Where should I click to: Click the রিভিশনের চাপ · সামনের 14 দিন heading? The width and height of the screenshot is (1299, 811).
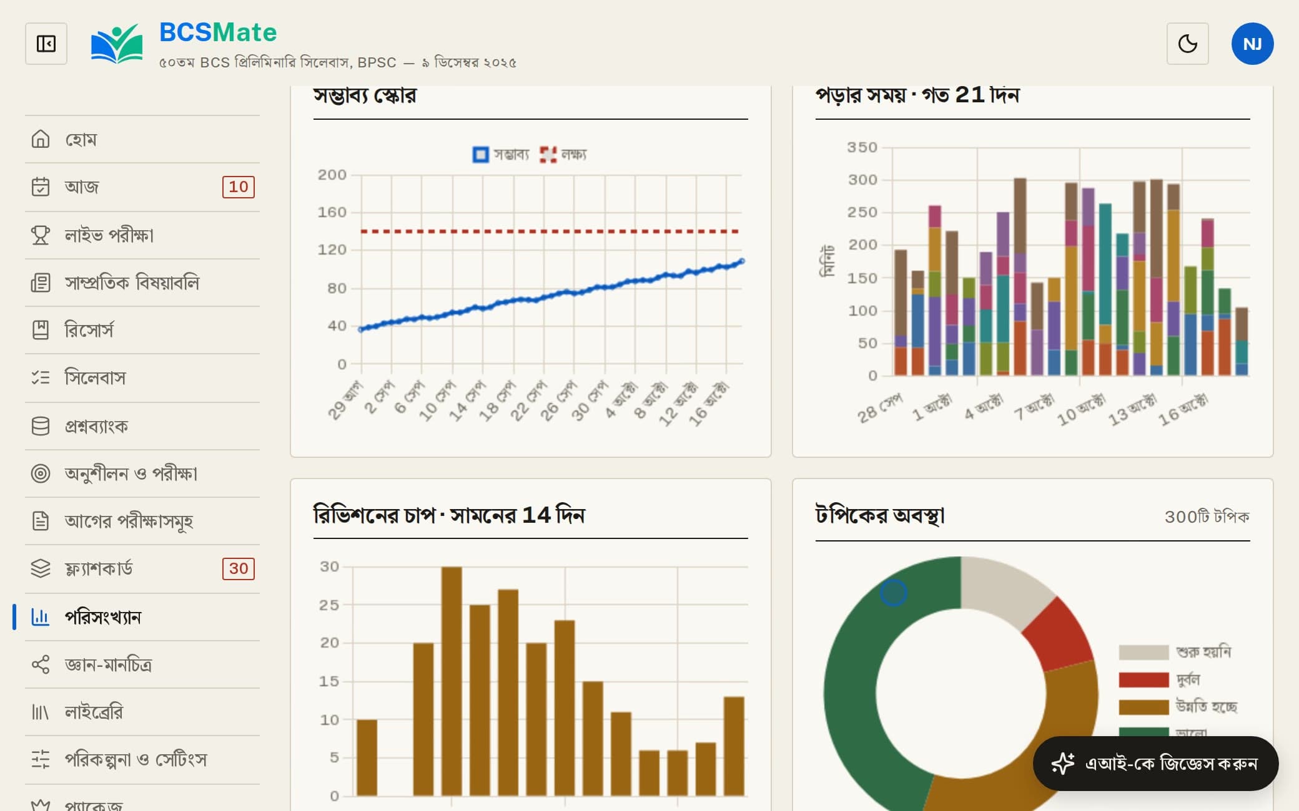(449, 515)
